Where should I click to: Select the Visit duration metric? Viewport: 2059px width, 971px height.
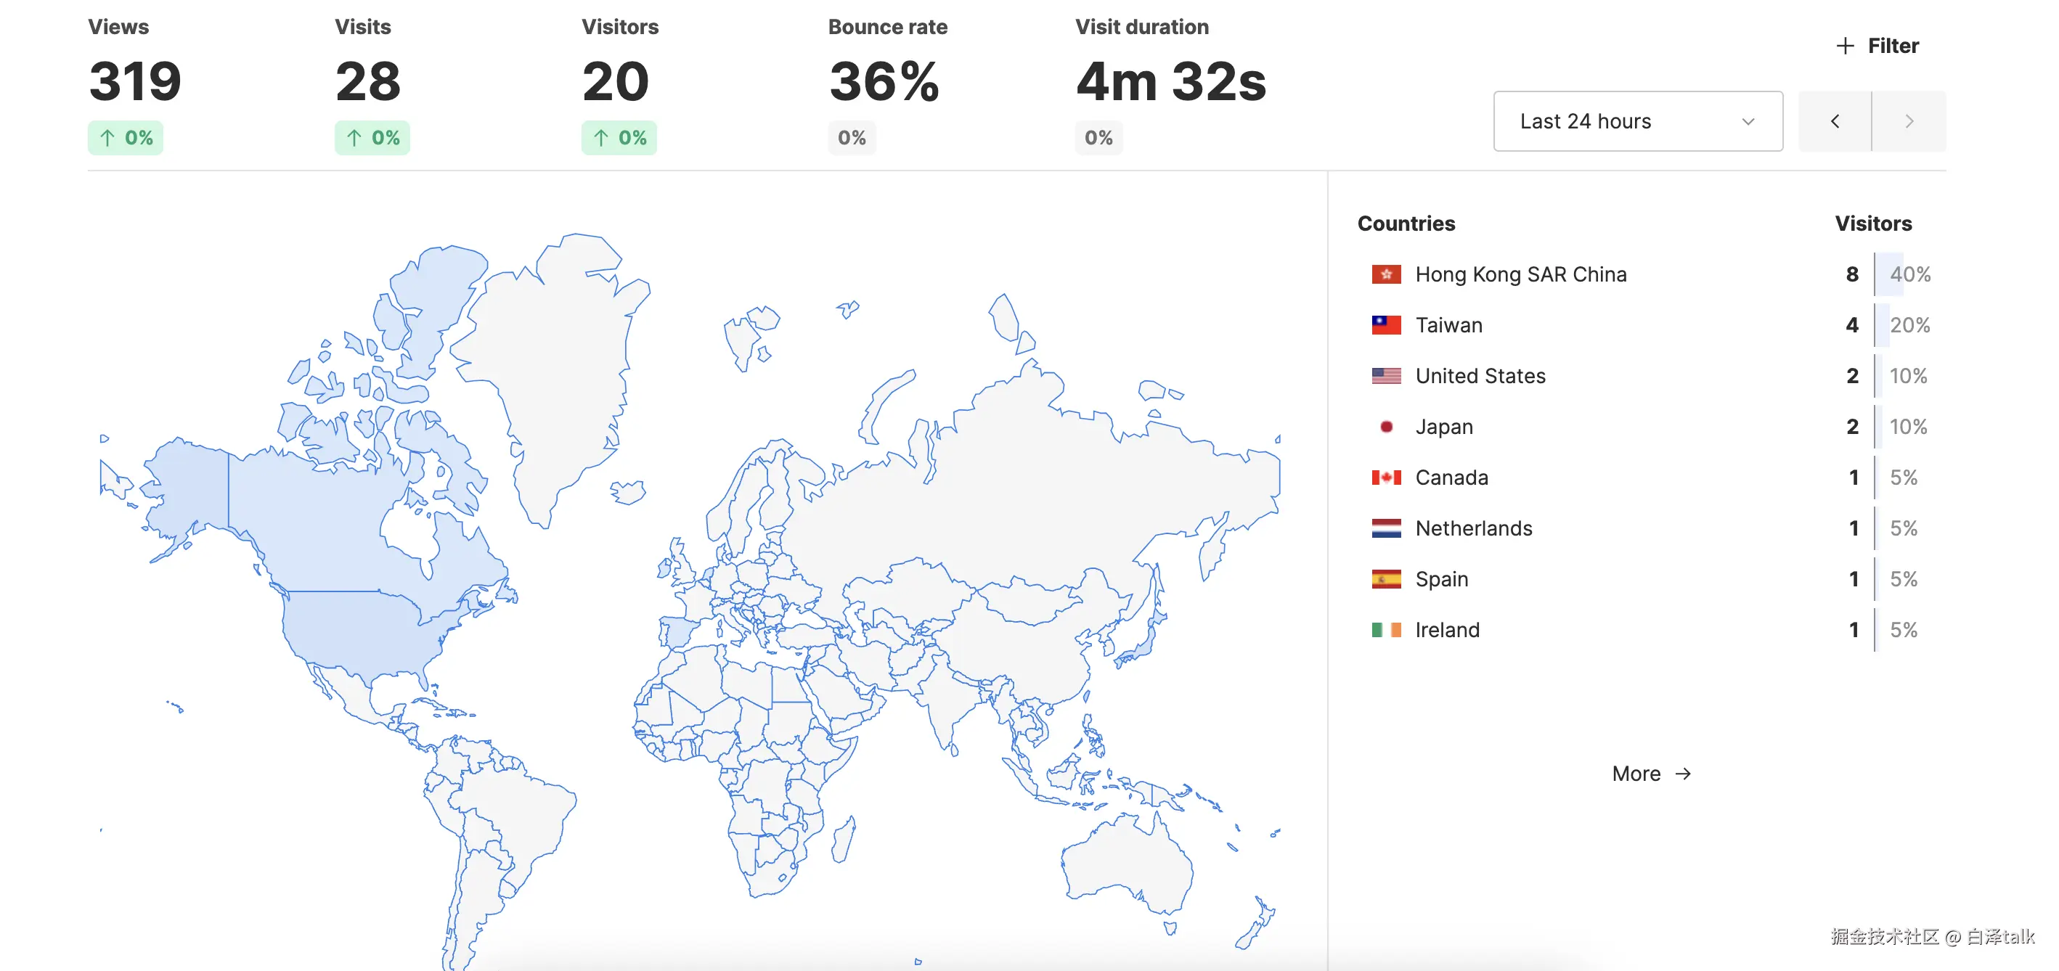coord(1170,80)
